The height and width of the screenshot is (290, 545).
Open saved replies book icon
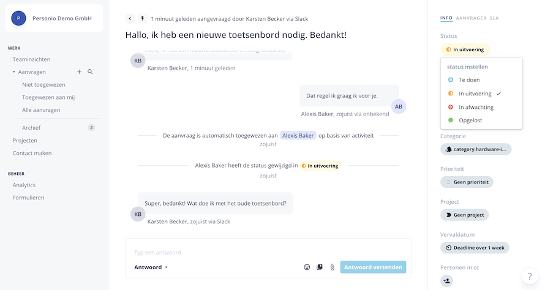(320, 267)
